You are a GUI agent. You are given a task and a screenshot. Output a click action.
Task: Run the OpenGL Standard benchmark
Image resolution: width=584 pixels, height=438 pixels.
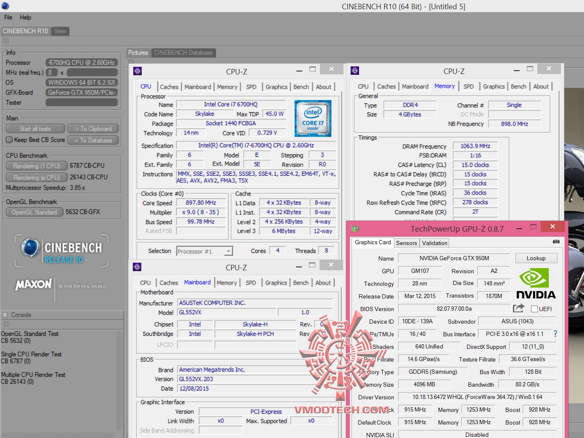click(x=34, y=212)
